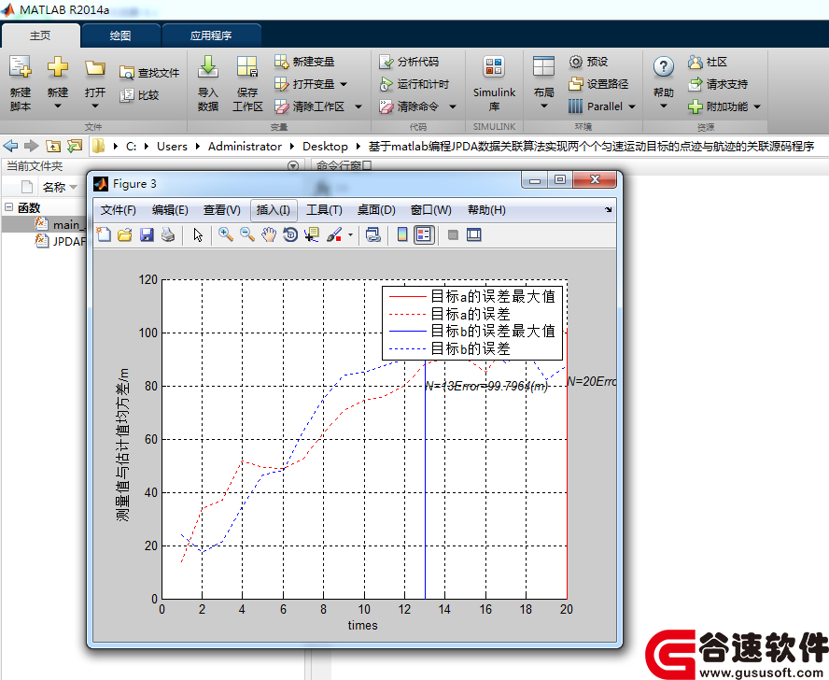Open the File (文件(F)) menu in Figure 3

tap(118, 210)
